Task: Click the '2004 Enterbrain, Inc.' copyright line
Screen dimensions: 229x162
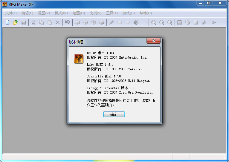Action: [117, 57]
